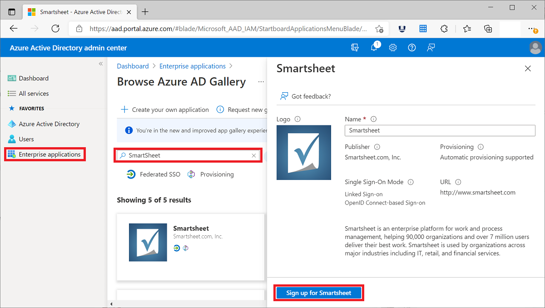This screenshot has height=308, width=545.
Task: Click Showing 5 of 5 results text
Action: pyautogui.click(x=154, y=200)
